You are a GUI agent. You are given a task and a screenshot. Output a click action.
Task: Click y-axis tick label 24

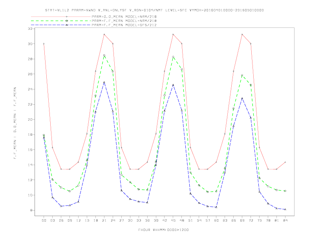coord(30,89)
